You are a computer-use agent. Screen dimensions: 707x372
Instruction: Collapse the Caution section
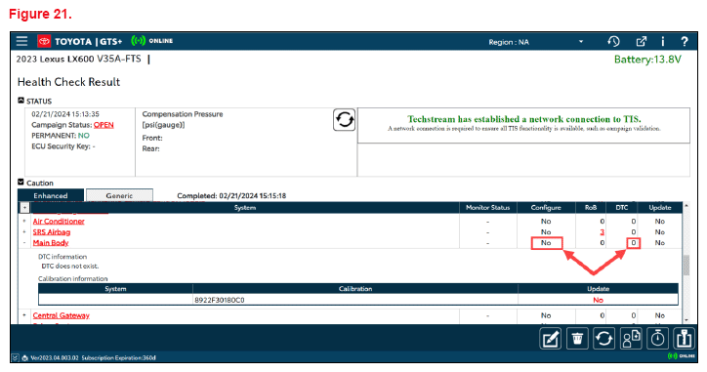click(21, 183)
